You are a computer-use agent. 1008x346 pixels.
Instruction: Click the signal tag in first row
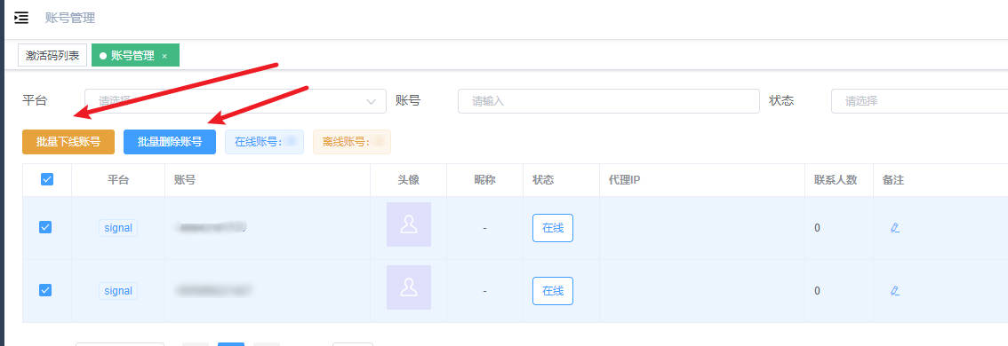tap(117, 228)
